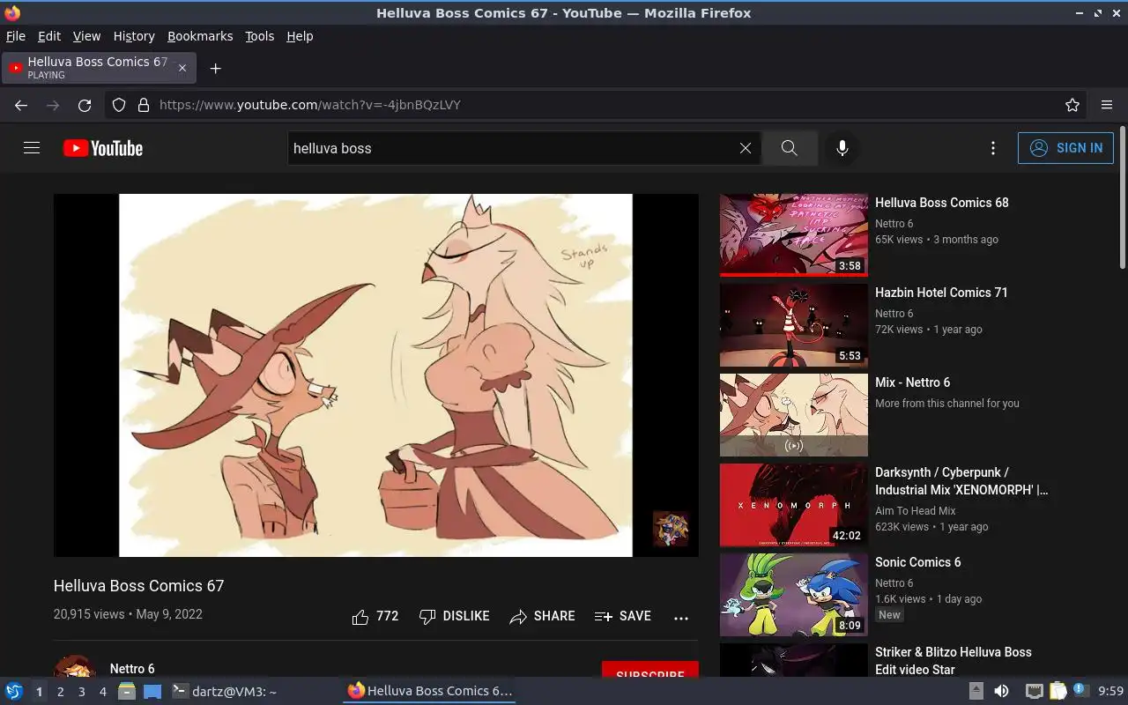The image size is (1128, 705).
Task: Go back with Firefox back arrow
Action: click(21, 105)
